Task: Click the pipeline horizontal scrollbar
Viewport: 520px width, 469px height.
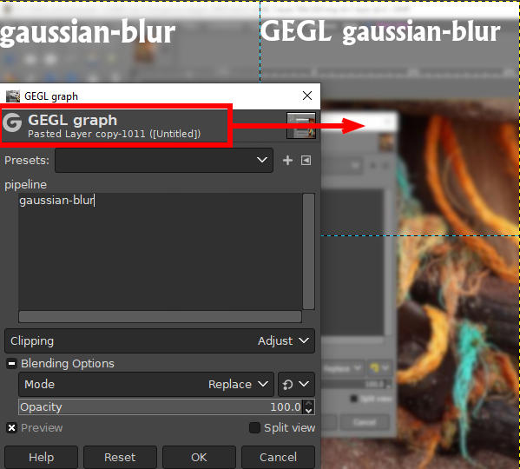Action: (161, 317)
